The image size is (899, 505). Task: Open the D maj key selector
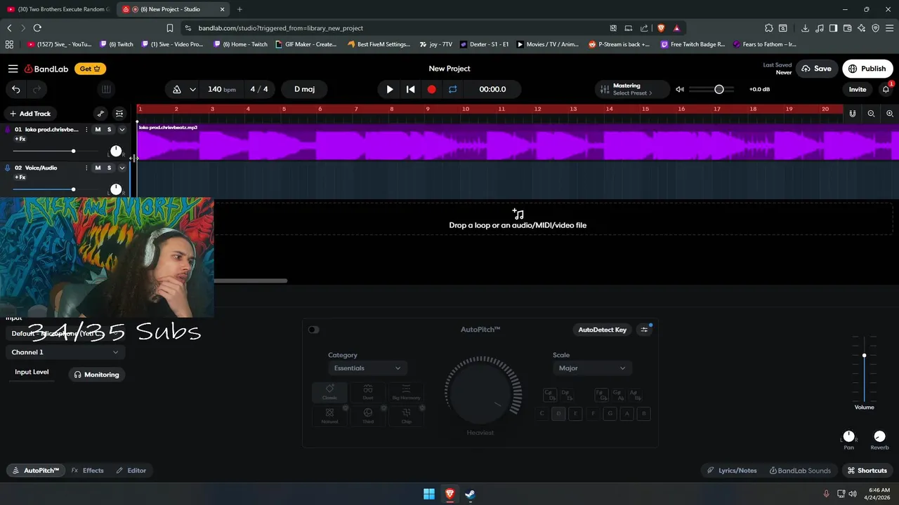[304, 89]
